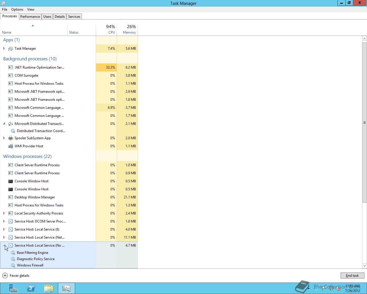Click the COM Surrogate process icon

(11, 76)
